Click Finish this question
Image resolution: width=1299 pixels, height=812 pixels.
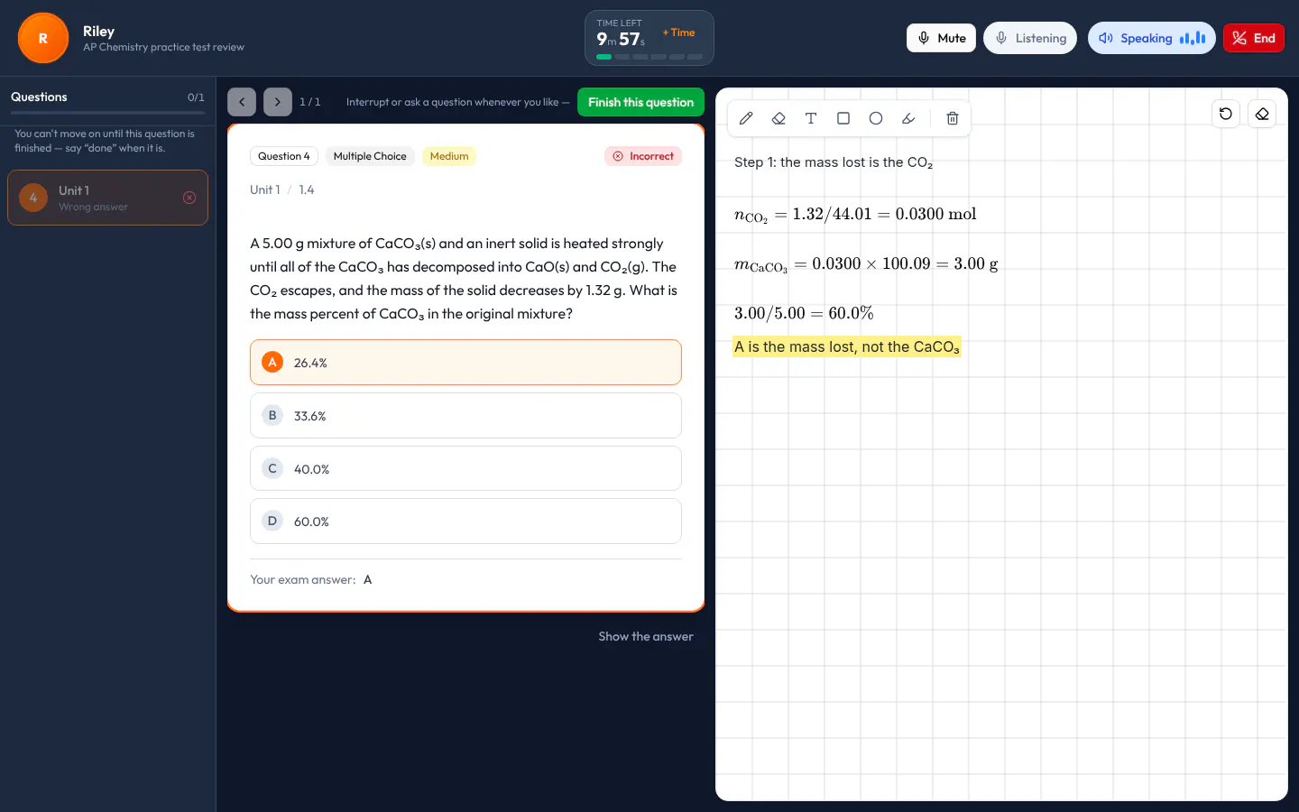(x=640, y=102)
